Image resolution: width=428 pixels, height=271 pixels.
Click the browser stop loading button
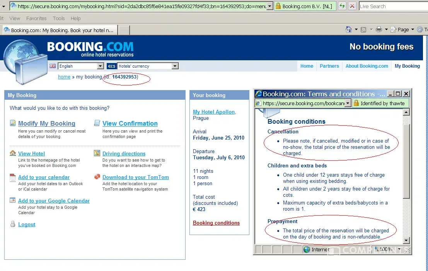[x=352, y=6]
